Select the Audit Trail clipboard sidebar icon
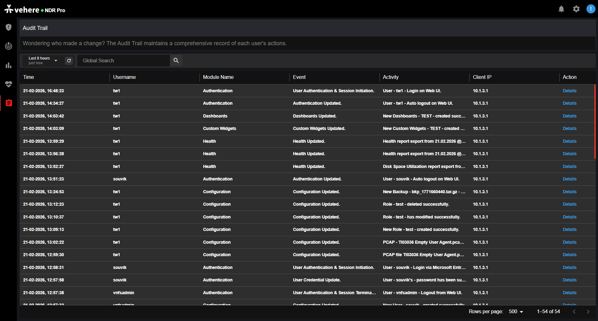598x321 pixels. point(9,103)
